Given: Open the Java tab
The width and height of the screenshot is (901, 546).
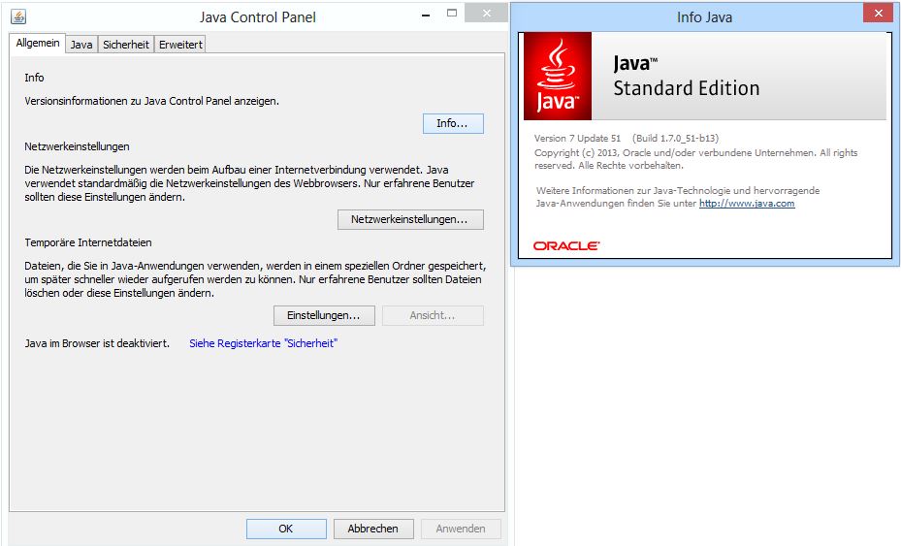Looking at the screenshot, I should click(81, 45).
